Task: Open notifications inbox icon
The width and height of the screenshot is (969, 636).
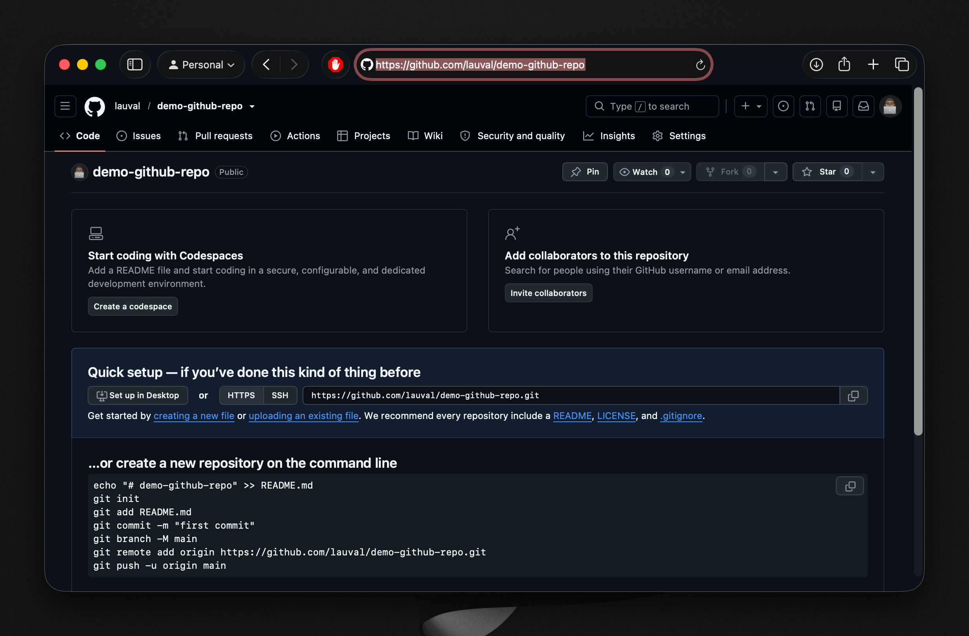Action: pyautogui.click(x=863, y=106)
